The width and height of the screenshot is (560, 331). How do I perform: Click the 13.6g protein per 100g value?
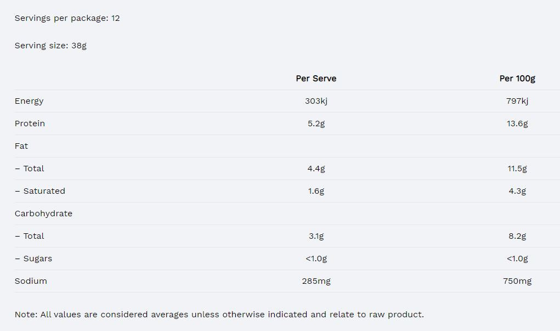tap(517, 124)
